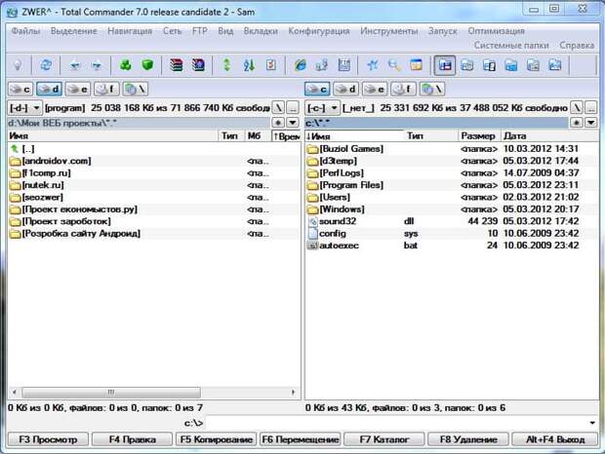Click the green clover toolbar icon
The height and width of the screenshot is (454, 605).
point(126,65)
